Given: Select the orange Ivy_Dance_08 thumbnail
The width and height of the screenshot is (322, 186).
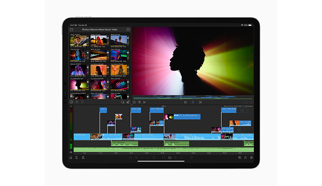Looking at the screenshot, I should coord(99,70).
